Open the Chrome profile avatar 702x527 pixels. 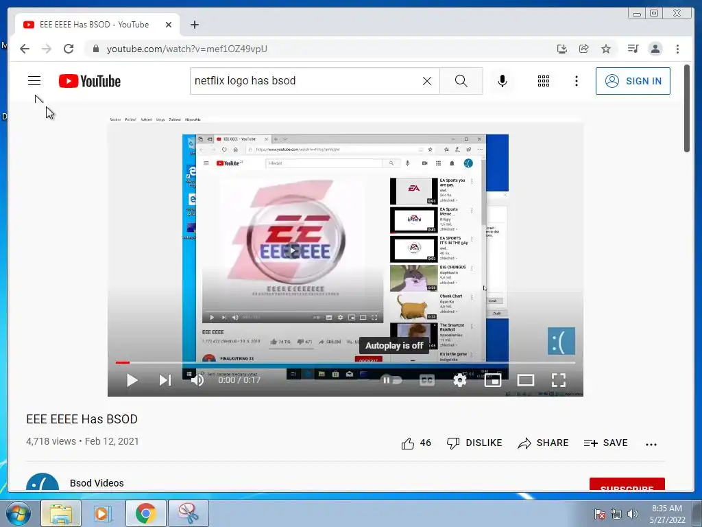tap(655, 49)
